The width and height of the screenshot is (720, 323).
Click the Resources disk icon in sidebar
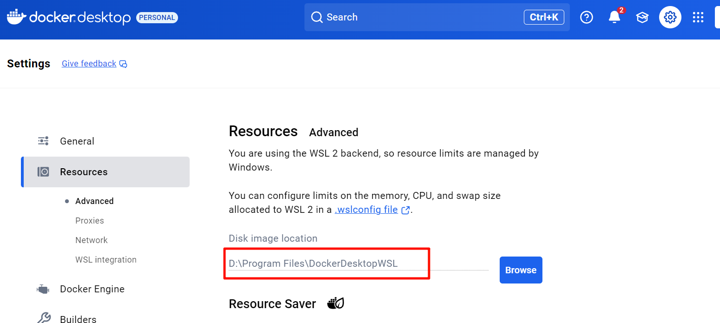[43, 172]
